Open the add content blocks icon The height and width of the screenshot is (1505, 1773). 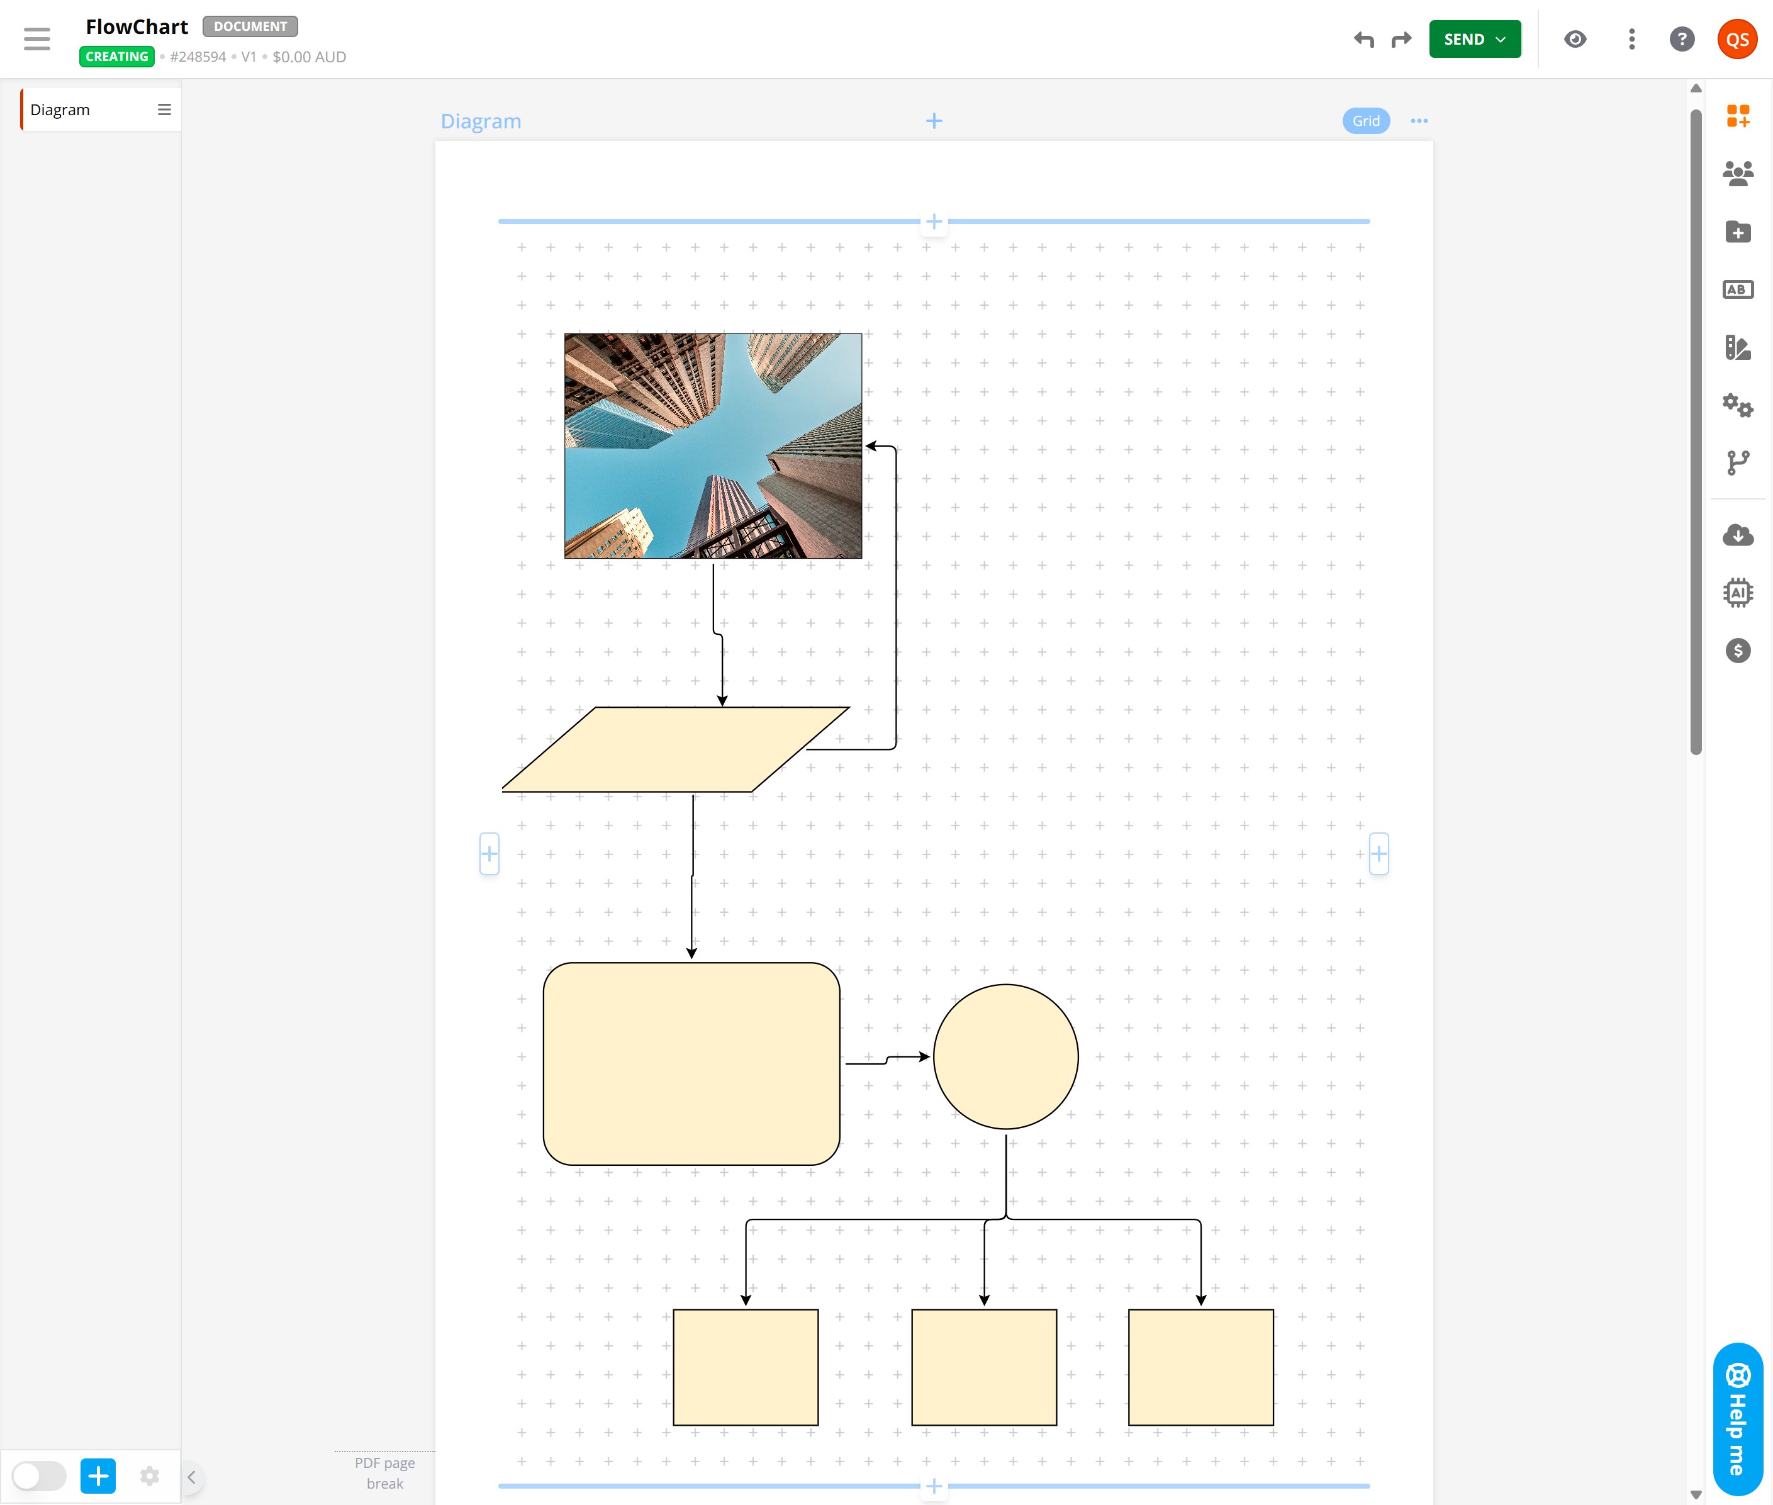tap(1737, 116)
